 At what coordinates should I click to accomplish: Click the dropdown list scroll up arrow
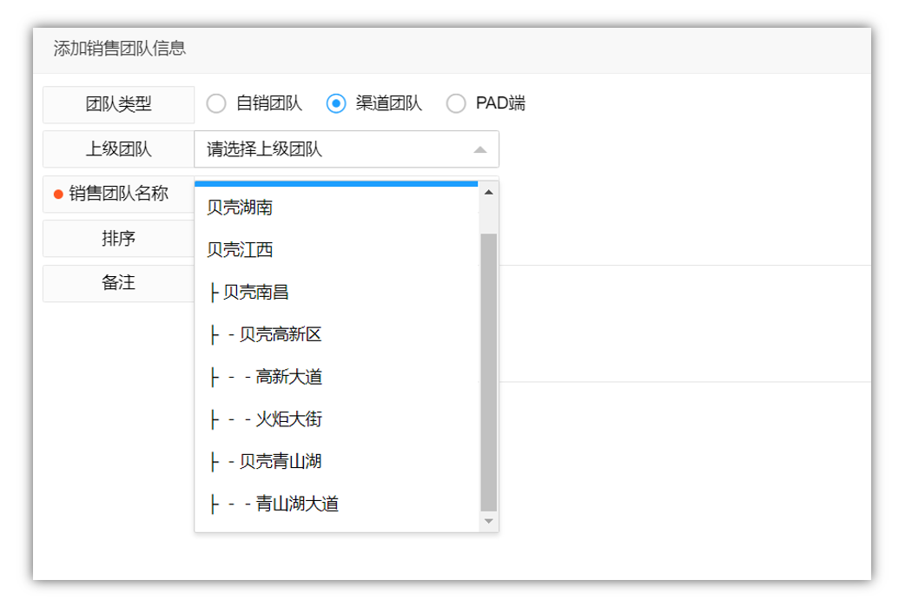tap(488, 192)
